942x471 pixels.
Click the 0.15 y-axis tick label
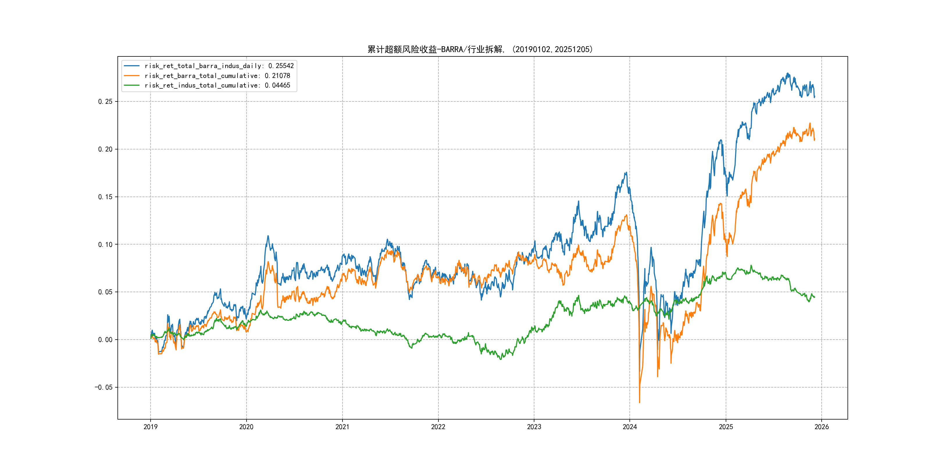(105, 197)
